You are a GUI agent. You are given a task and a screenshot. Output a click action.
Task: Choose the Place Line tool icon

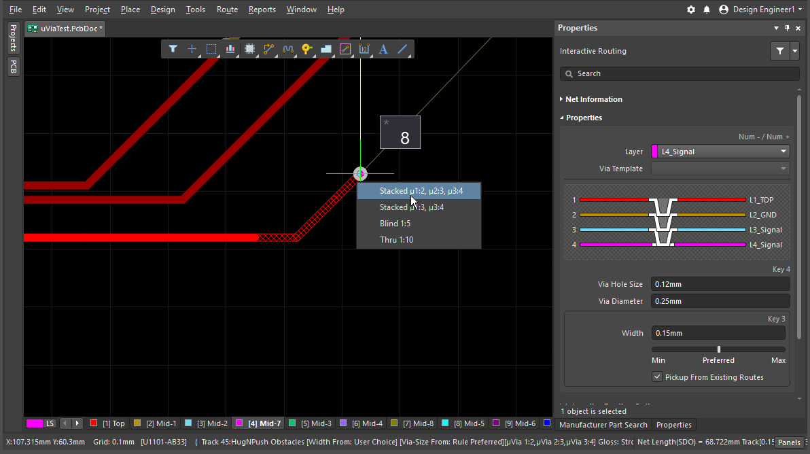[x=402, y=49]
